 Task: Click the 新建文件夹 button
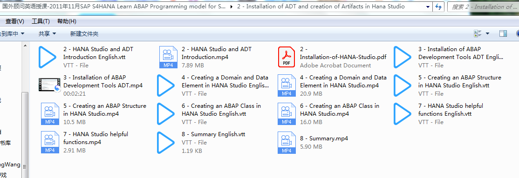(84, 33)
